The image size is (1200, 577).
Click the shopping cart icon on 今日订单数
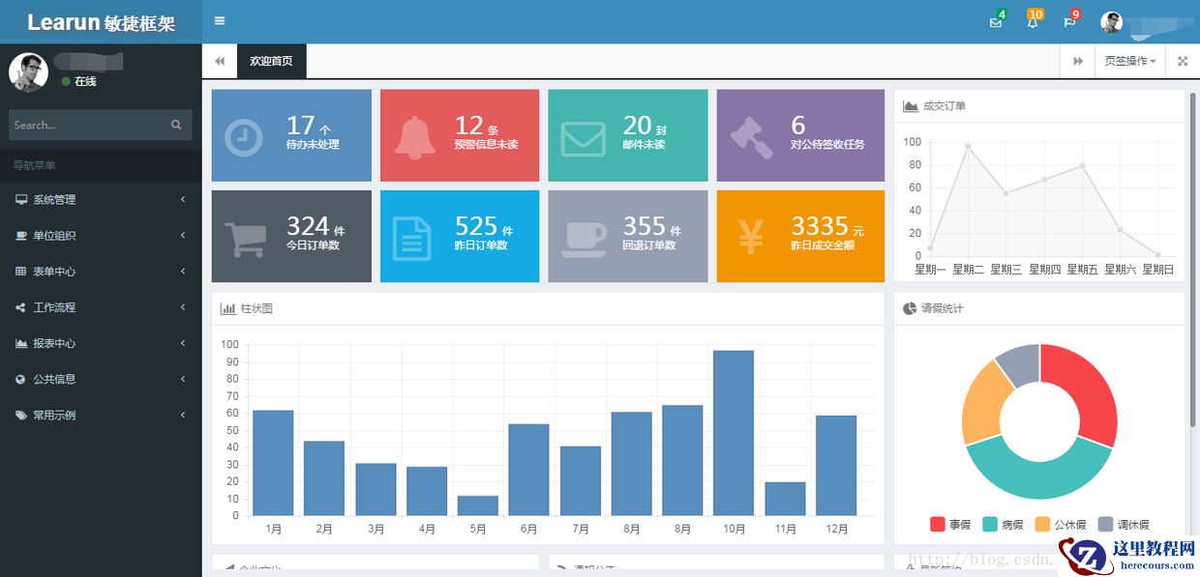click(x=246, y=240)
